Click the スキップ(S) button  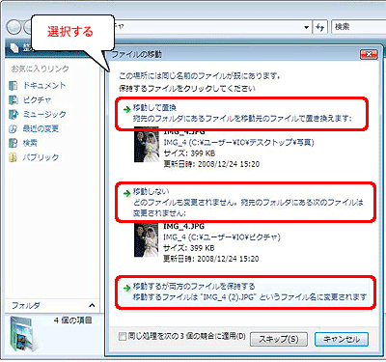coord(279,339)
